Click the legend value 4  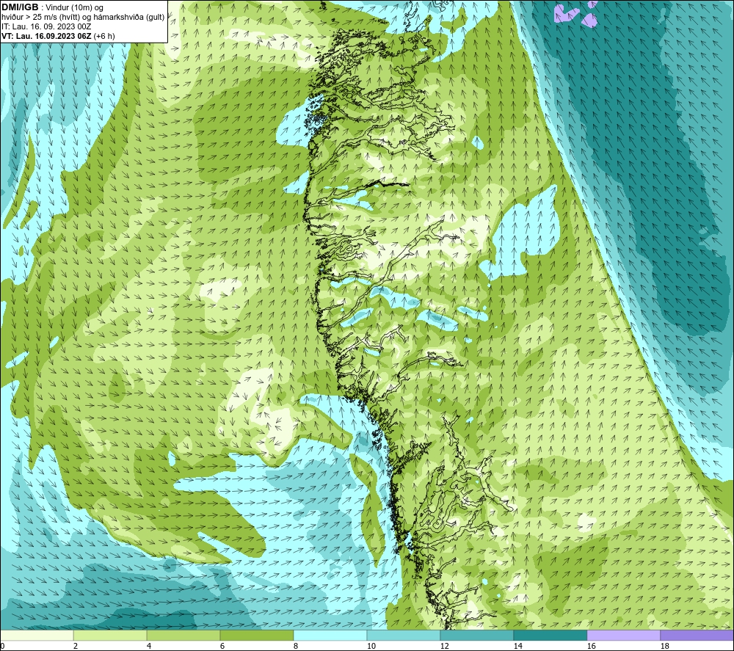(149, 646)
